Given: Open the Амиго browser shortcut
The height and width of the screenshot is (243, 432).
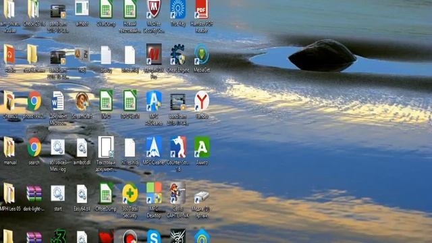Looking at the screenshot, I should tap(202, 147).
